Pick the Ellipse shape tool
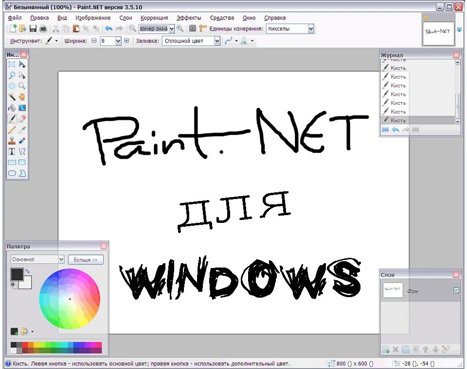This screenshot has width=467, height=369. click(12, 173)
